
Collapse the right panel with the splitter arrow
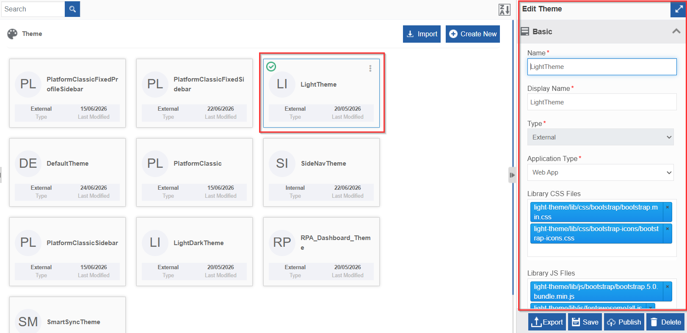[512, 175]
